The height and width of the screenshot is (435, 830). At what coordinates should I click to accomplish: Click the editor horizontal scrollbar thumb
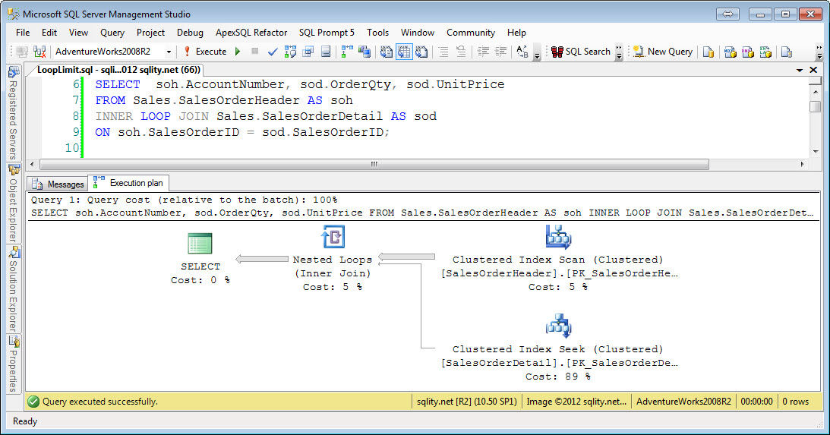(x=374, y=165)
